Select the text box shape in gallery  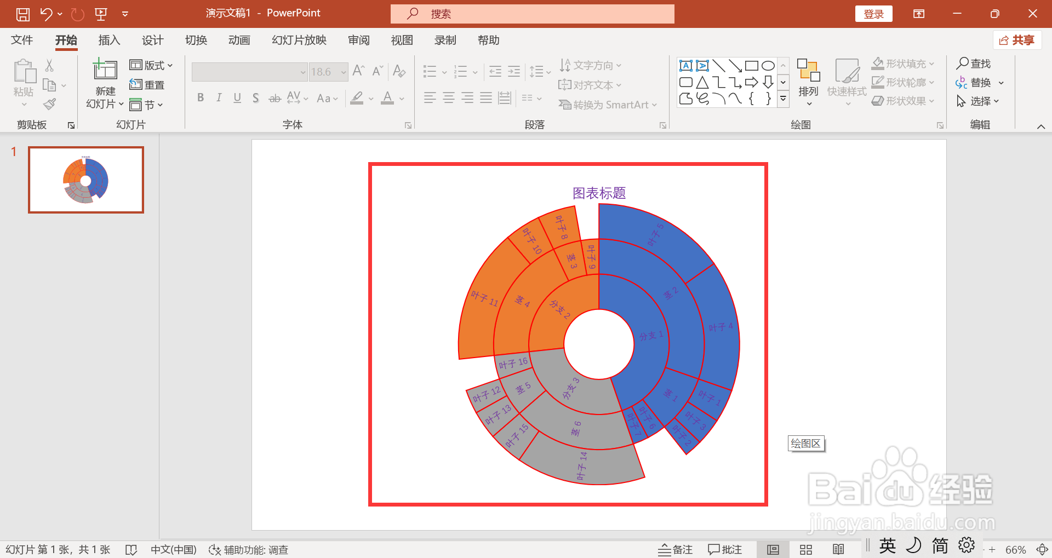click(686, 66)
